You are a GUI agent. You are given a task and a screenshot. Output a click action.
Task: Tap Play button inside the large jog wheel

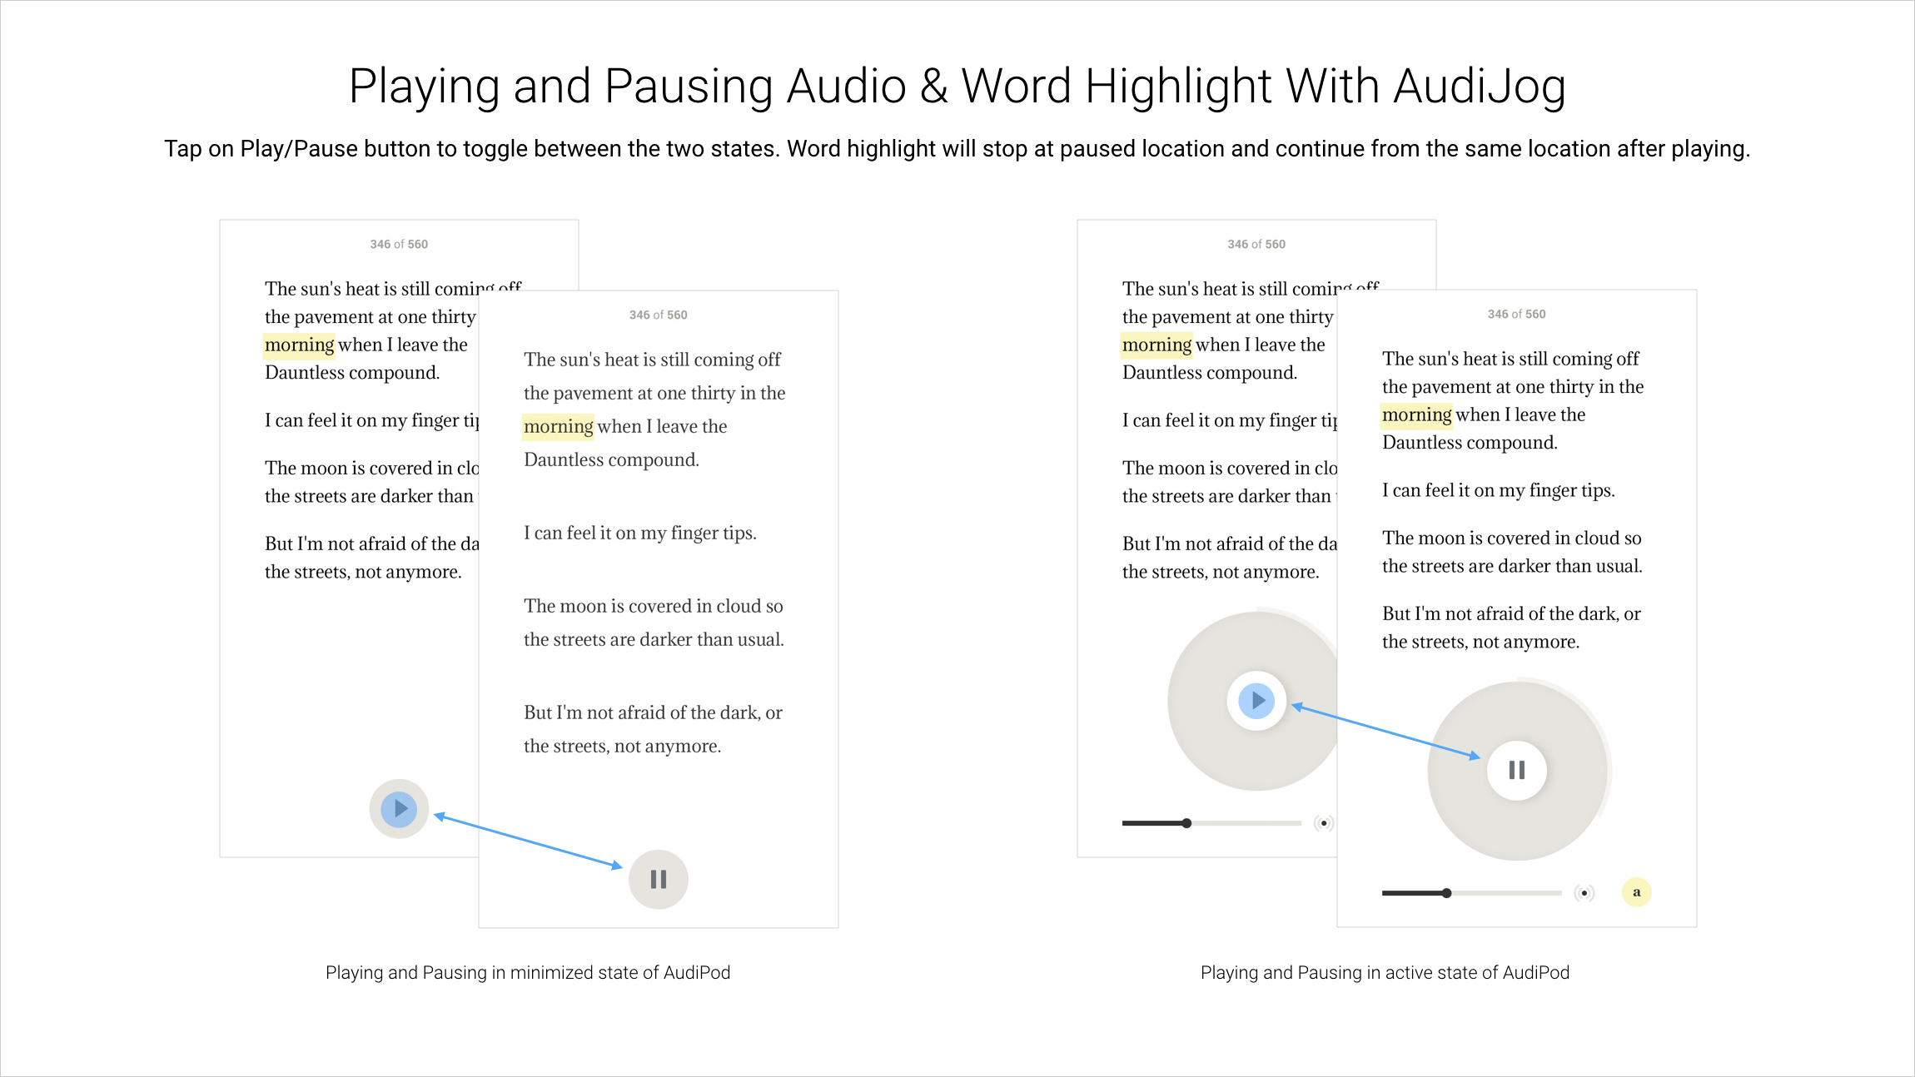point(1256,701)
